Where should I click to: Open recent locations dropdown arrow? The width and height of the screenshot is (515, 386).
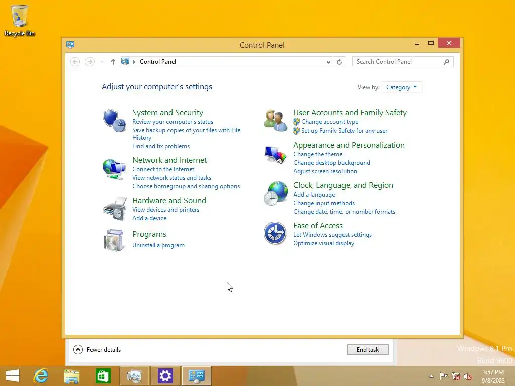click(x=102, y=62)
